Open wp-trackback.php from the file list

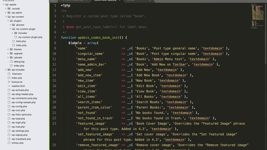tap(21, 139)
